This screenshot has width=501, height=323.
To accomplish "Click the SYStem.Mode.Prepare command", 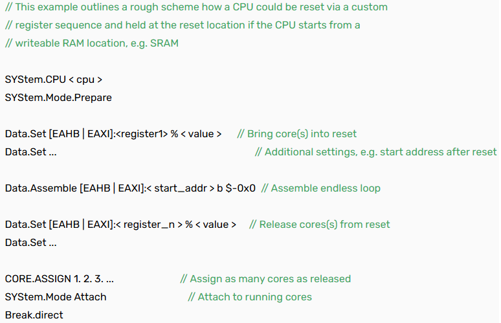I will [58, 98].
